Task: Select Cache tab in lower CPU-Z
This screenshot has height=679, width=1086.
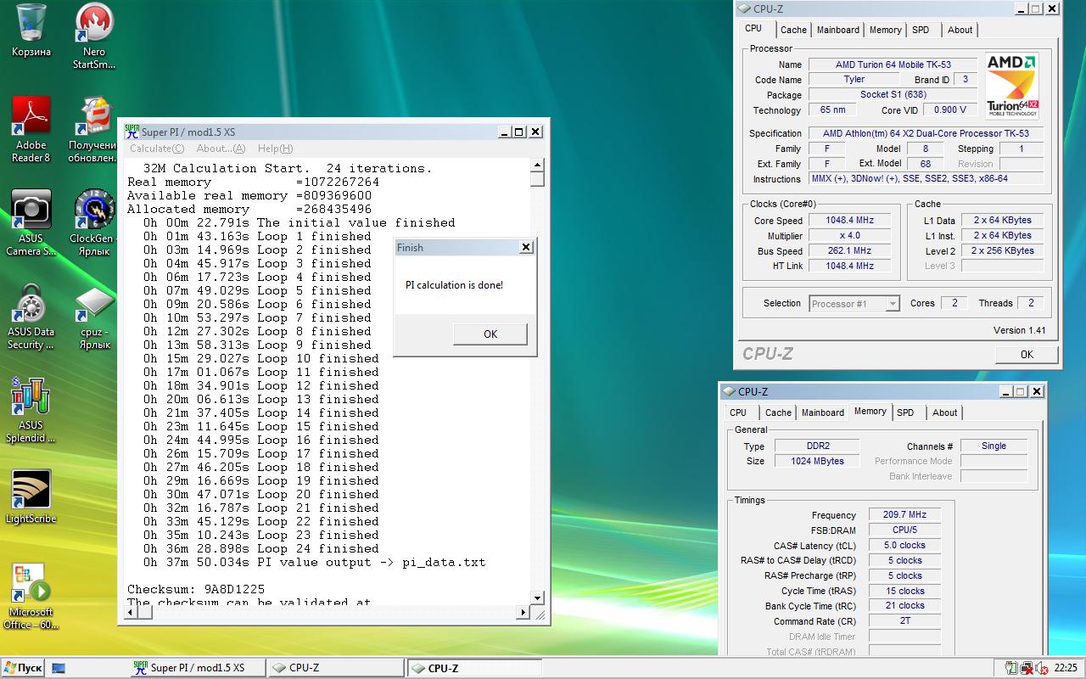Action: click(778, 412)
